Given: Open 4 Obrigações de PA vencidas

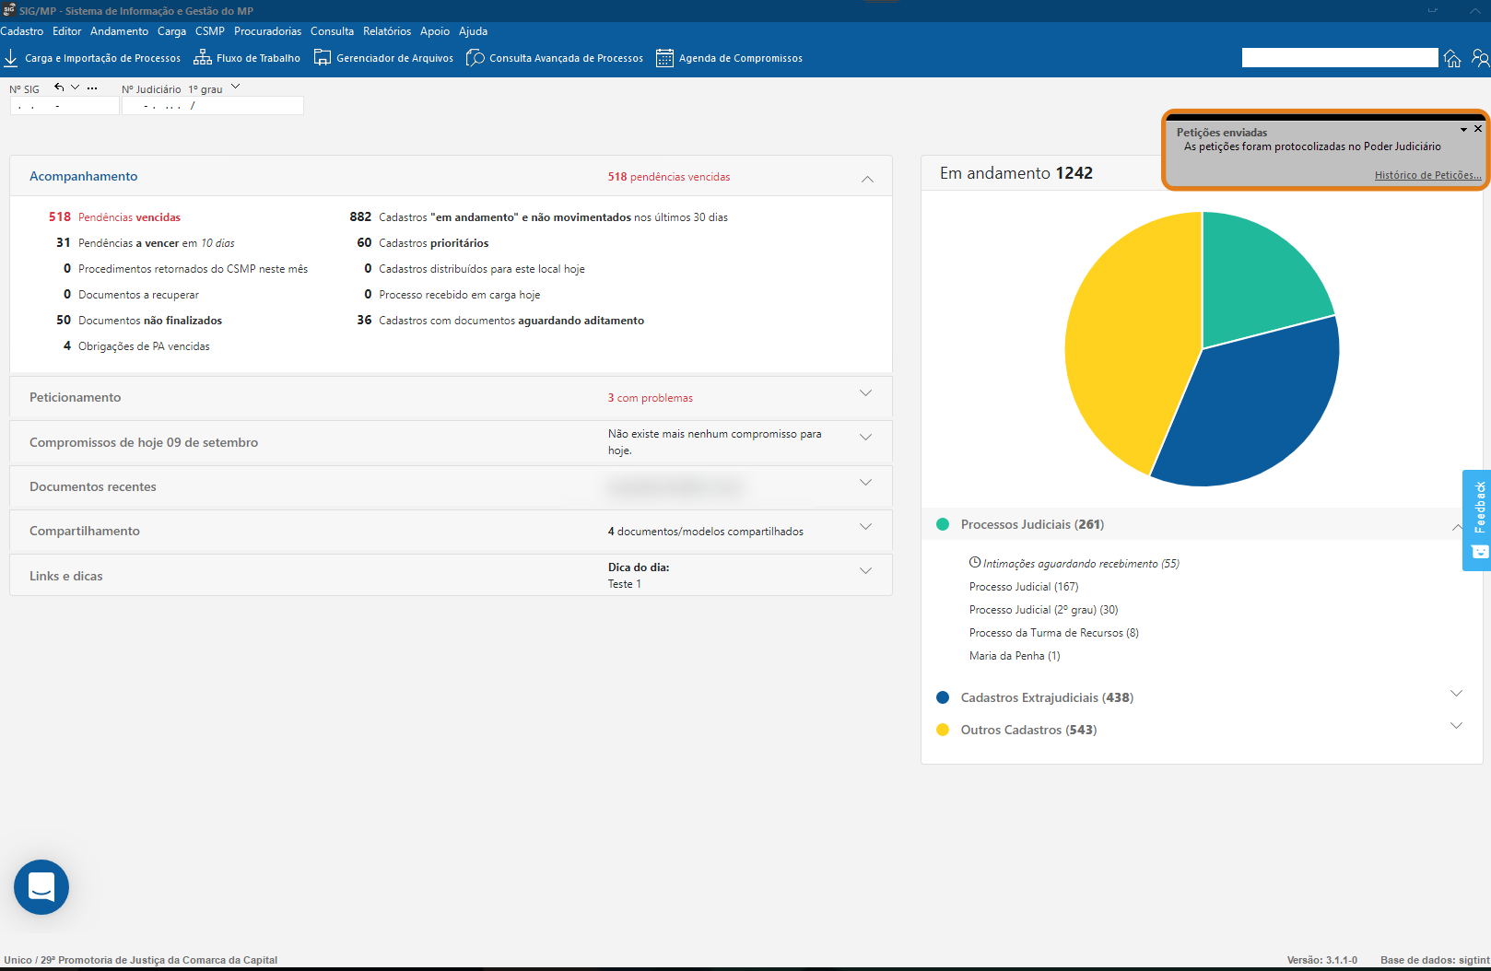Looking at the screenshot, I should coord(136,346).
